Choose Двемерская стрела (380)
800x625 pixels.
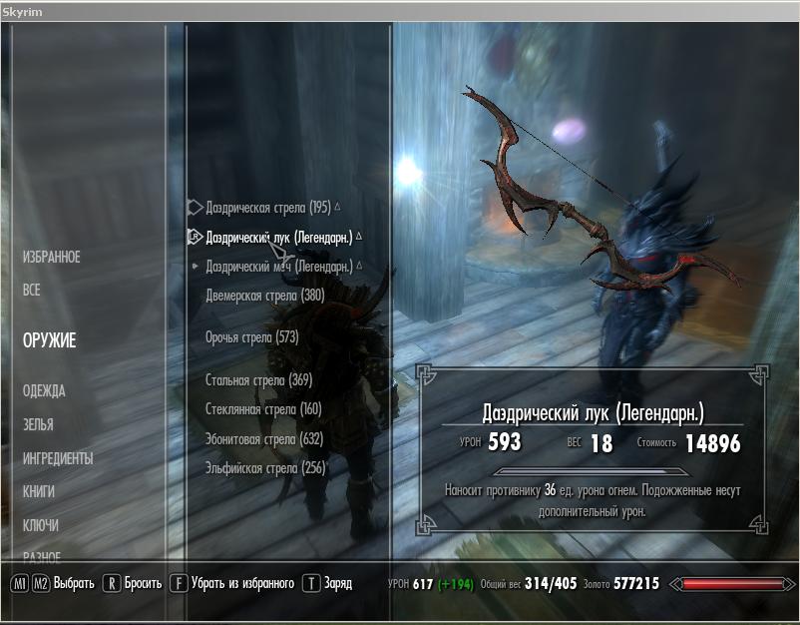[264, 296]
